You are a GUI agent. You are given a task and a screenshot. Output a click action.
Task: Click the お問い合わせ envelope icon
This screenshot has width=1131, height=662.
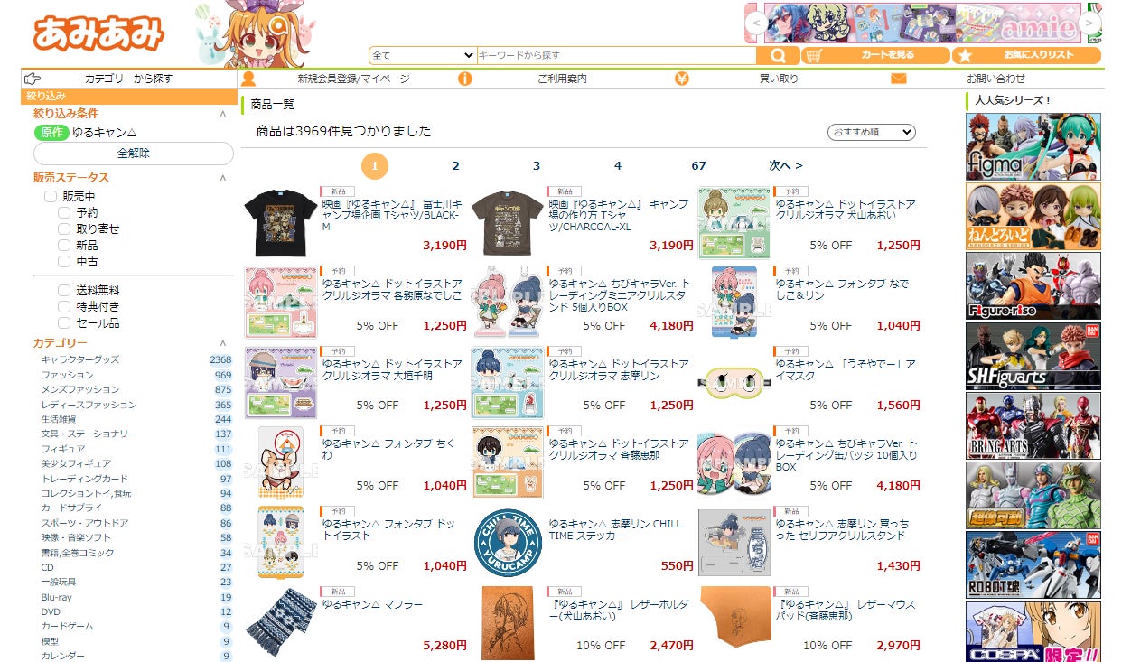[898, 79]
